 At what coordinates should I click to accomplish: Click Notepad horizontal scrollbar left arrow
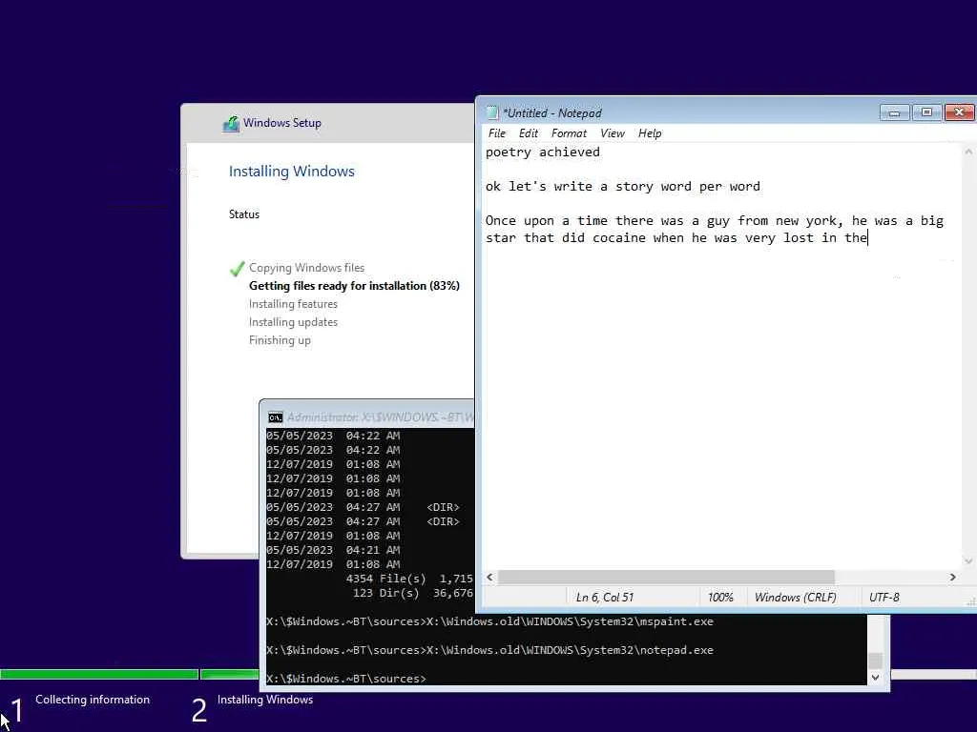pyautogui.click(x=489, y=577)
